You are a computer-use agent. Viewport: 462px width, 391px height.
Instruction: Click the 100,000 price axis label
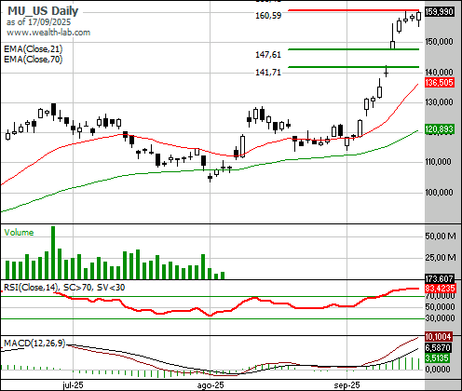coord(439,193)
